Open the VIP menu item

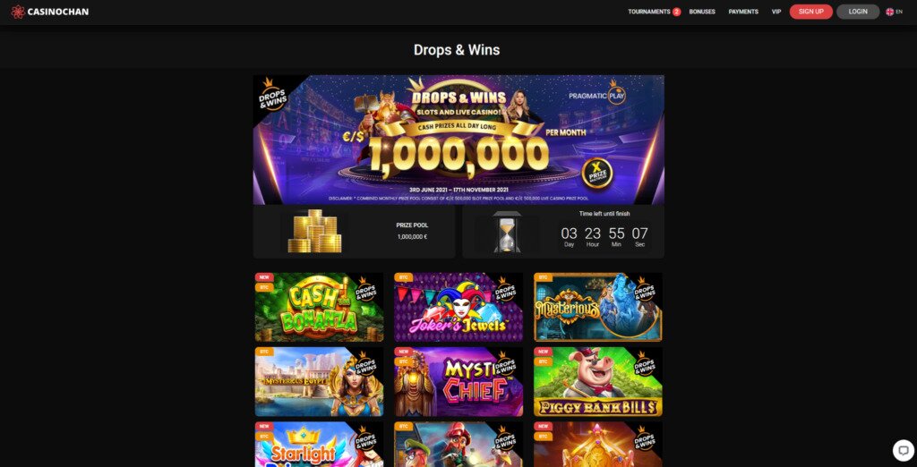point(776,12)
